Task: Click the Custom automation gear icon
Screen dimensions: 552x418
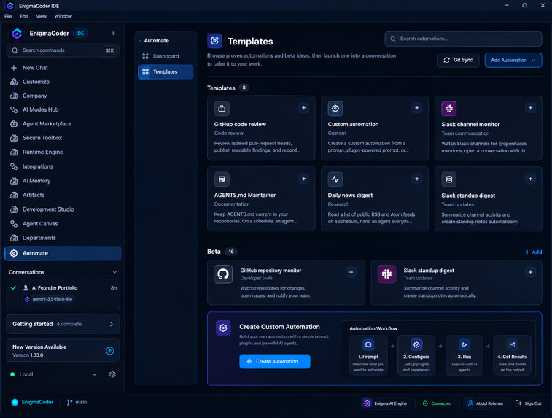Action: point(335,109)
